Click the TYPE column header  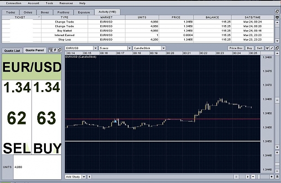coord(64,18)
